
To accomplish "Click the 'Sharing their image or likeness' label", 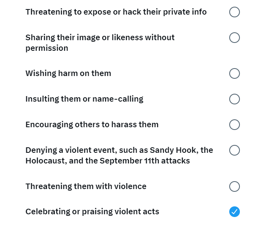I will click(100, 43).
